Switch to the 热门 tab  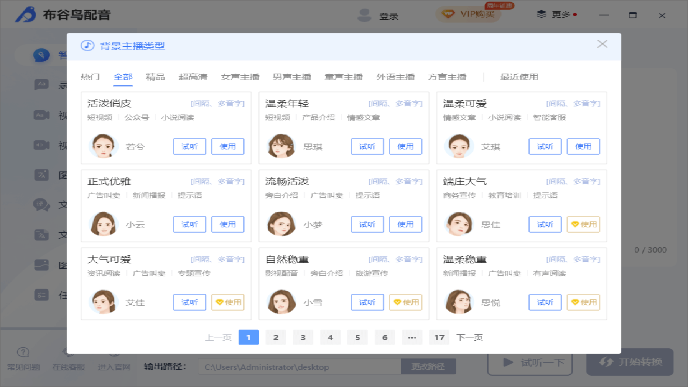click(90, 77)
